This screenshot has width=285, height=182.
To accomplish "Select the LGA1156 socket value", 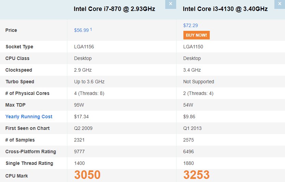I will [x=84, y=47].
